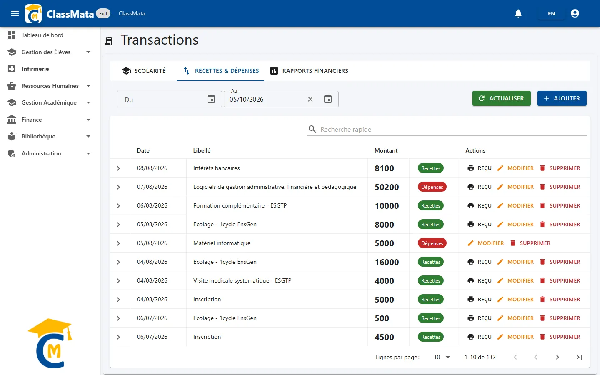This screenshot has width=600, height=375.
Task: Focus the Recherche rapide search field
Action: (453, 129)
